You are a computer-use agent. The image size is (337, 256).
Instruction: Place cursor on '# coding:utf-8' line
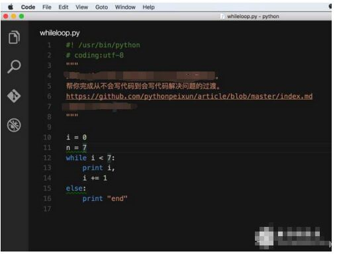[95, 56]
